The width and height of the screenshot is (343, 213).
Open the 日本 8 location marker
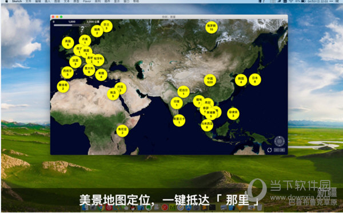point(255,80)
